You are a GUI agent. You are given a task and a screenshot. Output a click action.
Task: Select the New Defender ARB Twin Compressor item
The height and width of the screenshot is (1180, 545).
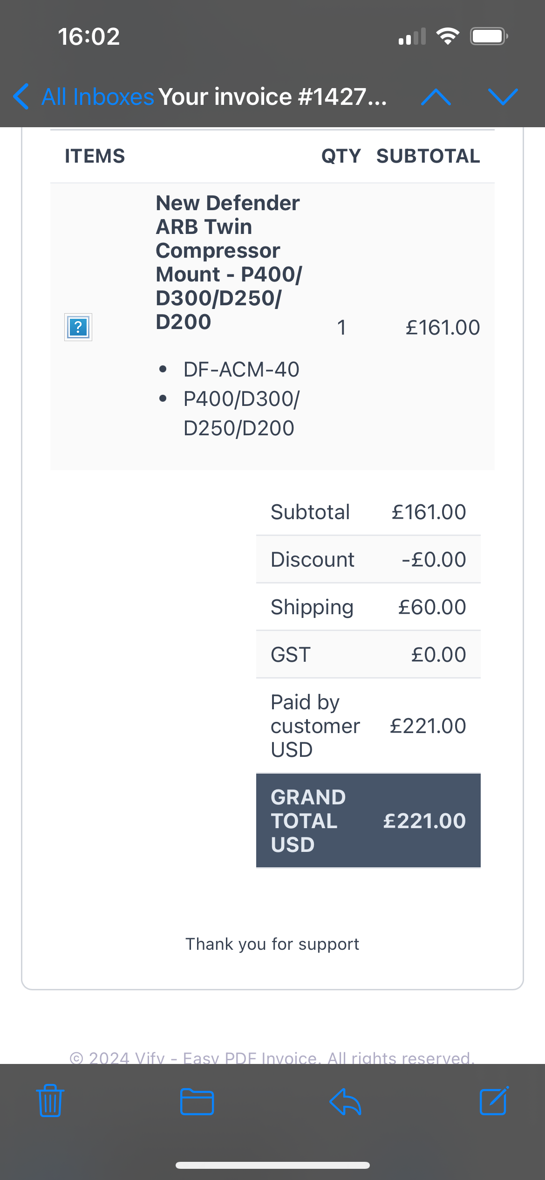point(229,262)
